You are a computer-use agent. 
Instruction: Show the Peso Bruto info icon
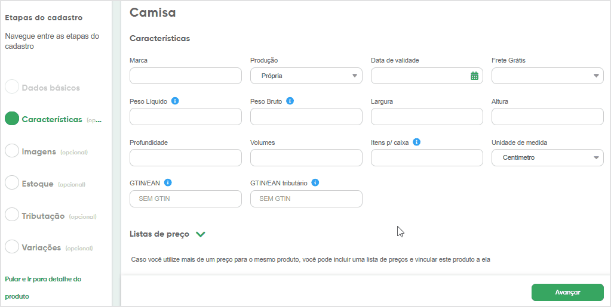(290, 101)
